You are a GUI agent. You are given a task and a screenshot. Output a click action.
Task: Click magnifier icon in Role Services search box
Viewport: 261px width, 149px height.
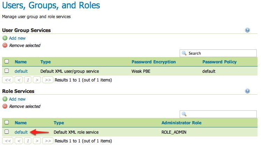[184, 114]
